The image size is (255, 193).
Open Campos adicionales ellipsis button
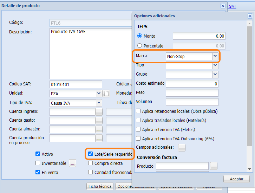click(182, 148)
